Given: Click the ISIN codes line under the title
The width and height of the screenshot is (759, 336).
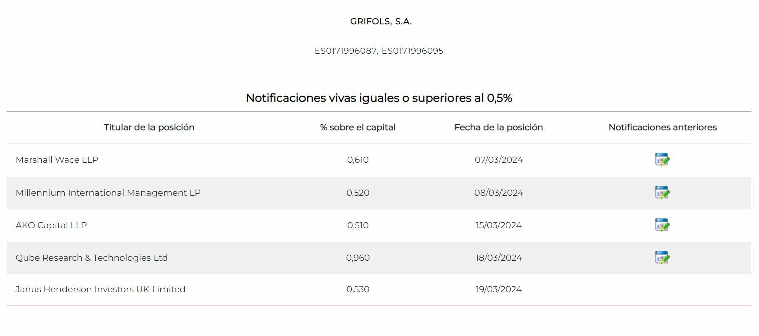Looking at the screenshot, I should (x=379, y=51).
